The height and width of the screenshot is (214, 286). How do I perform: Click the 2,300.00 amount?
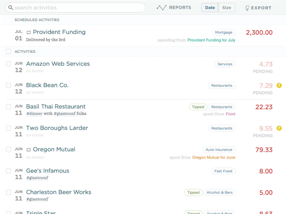(x=259, y=33)
